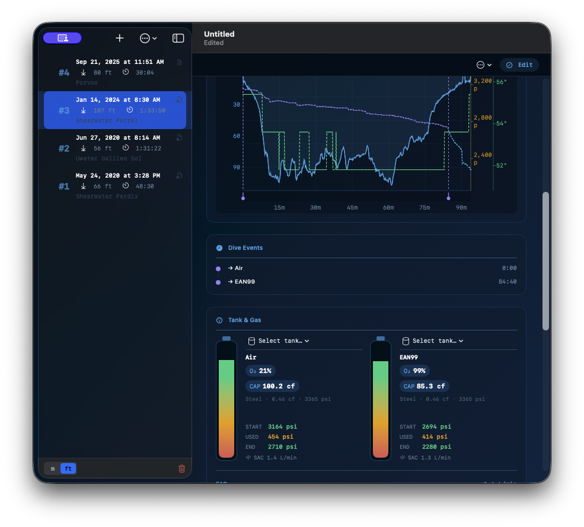Click the Dive Events clock icon

pos(219,248)
